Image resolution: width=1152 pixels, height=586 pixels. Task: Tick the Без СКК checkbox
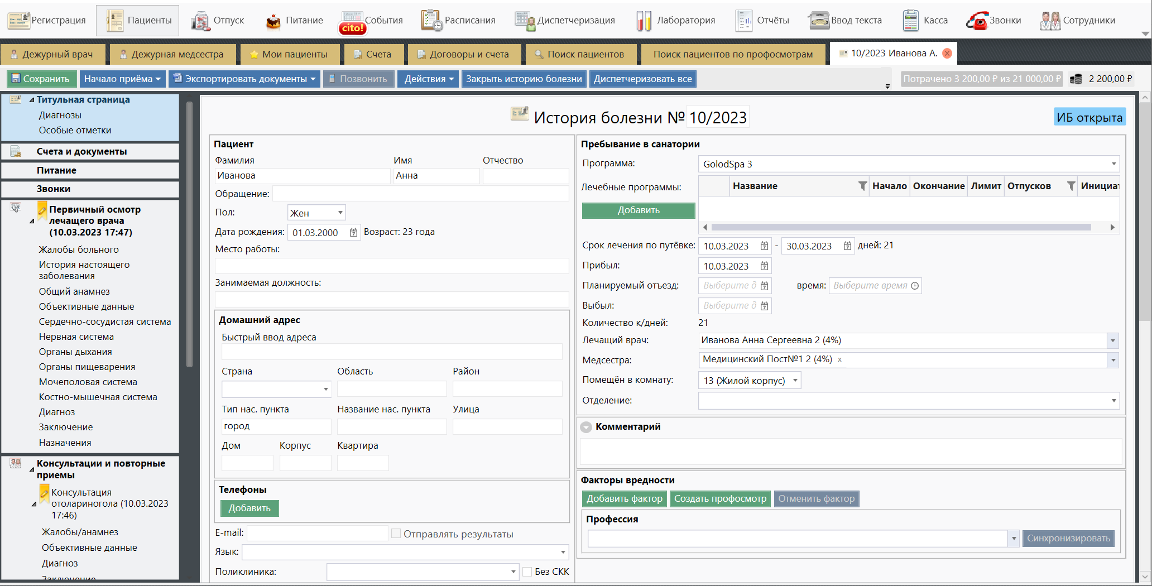[527, 571]
